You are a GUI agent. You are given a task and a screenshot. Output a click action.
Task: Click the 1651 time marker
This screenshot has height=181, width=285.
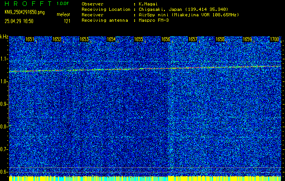point(30,39)
